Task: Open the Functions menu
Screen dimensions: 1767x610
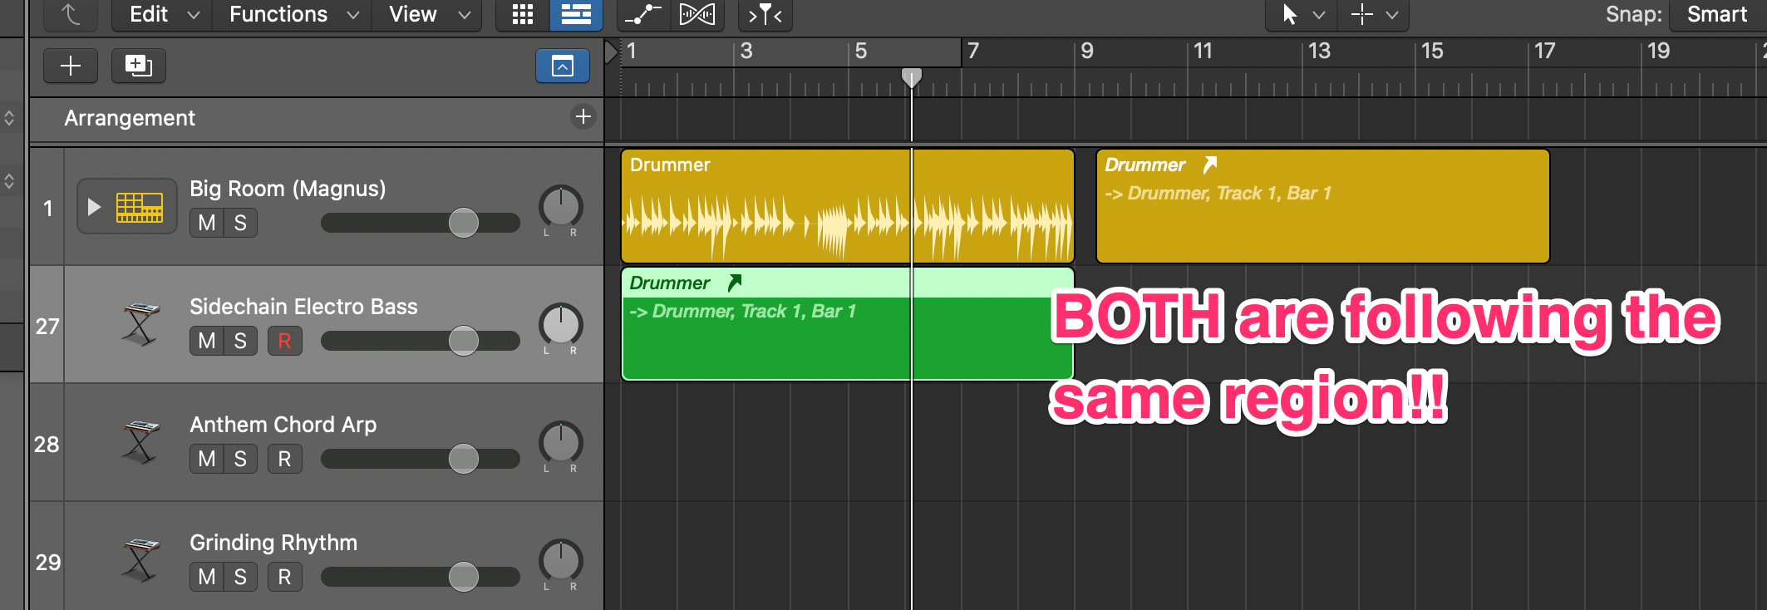Action: [x=293, y=14]
